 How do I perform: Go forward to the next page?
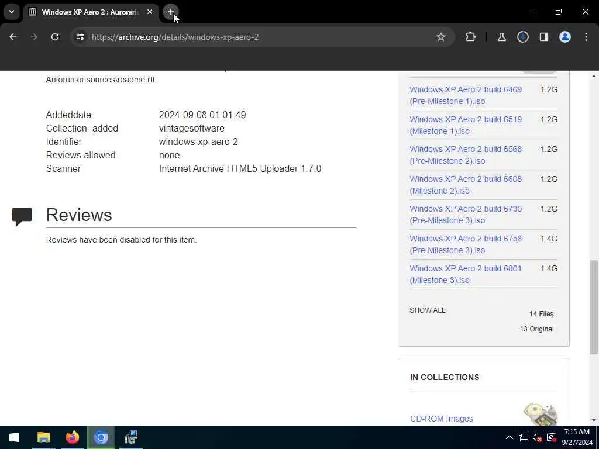(34, 37)
